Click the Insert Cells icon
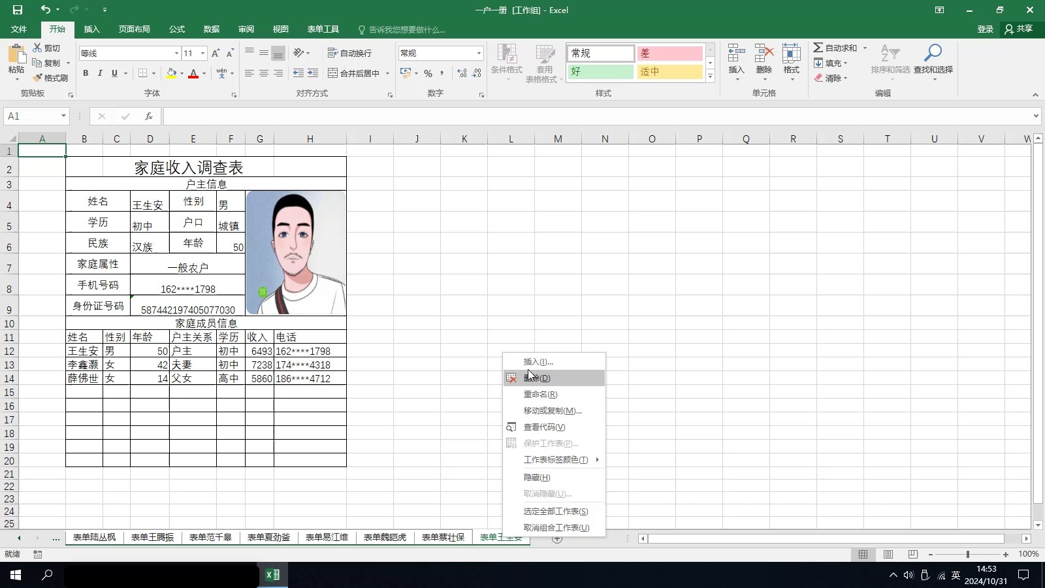Screen dimensions: 1045x588 click(x=735, y=59)
